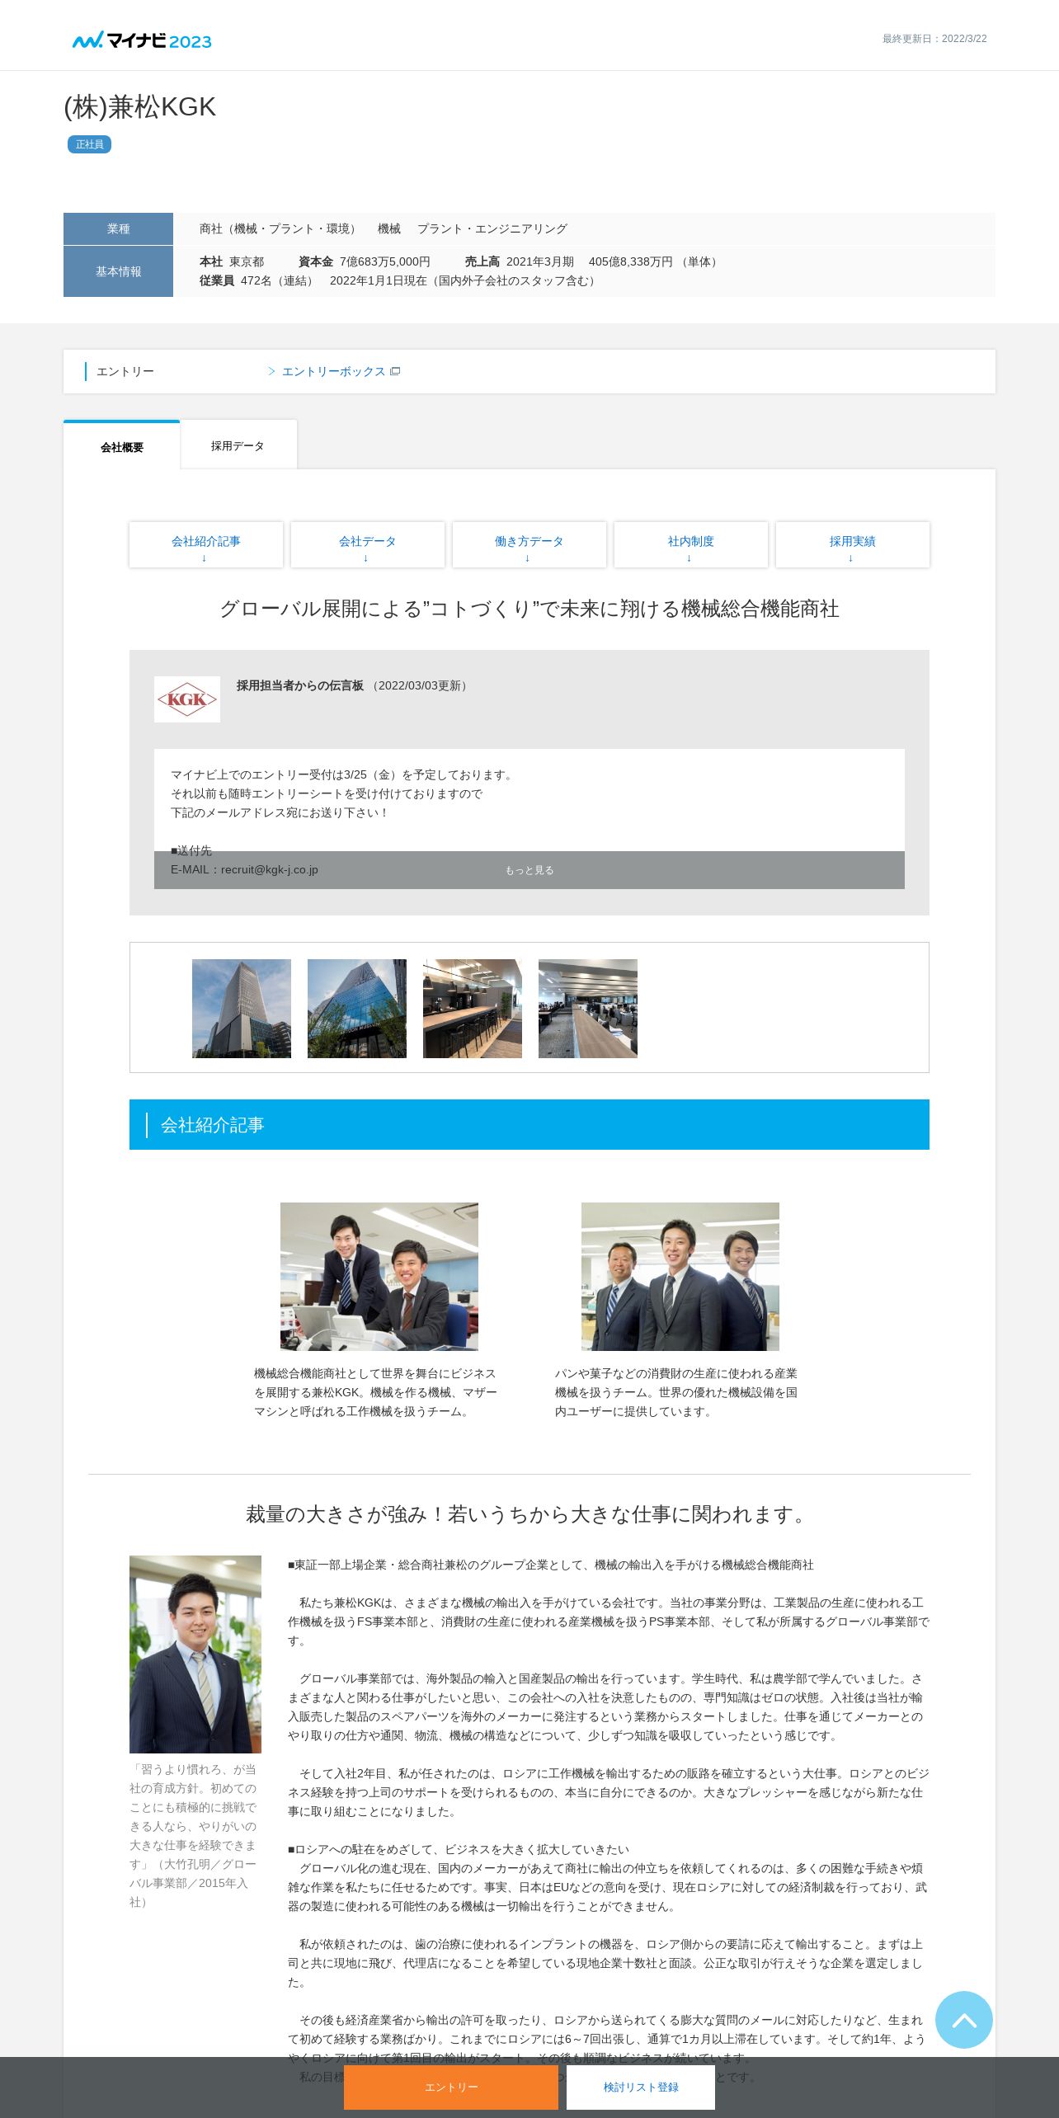Click the caption about 工作機械を扱うチーム
This screenshot has height=2118, width=1059.
coord(375,1392)
